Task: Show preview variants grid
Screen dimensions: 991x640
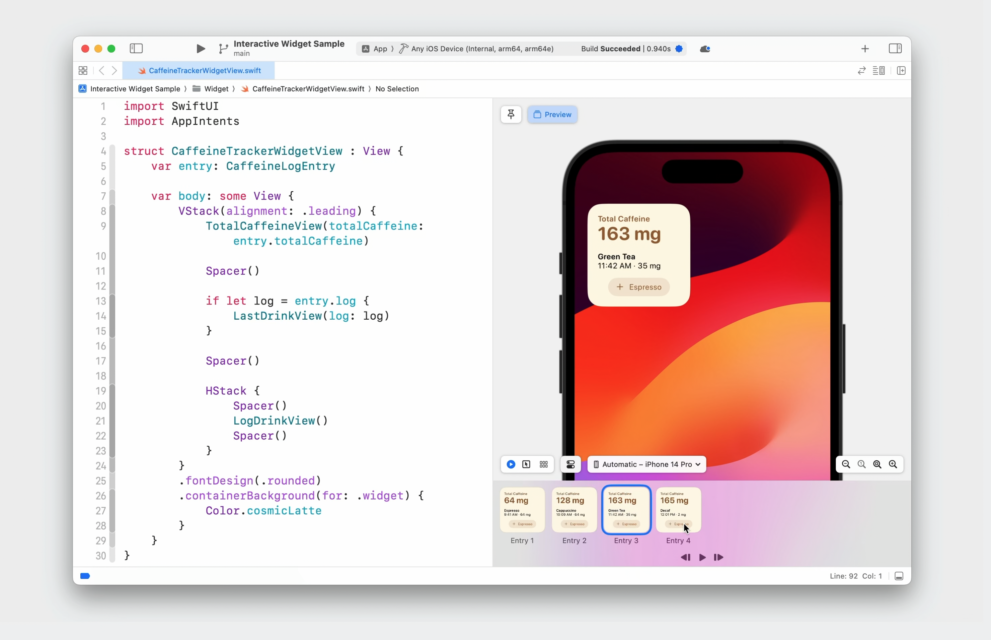Action: [x=543, y=465]
